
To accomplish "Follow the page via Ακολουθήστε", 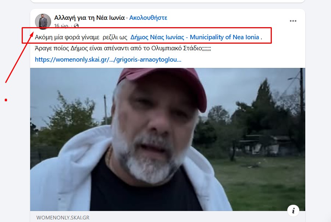I will pos(148,18).
